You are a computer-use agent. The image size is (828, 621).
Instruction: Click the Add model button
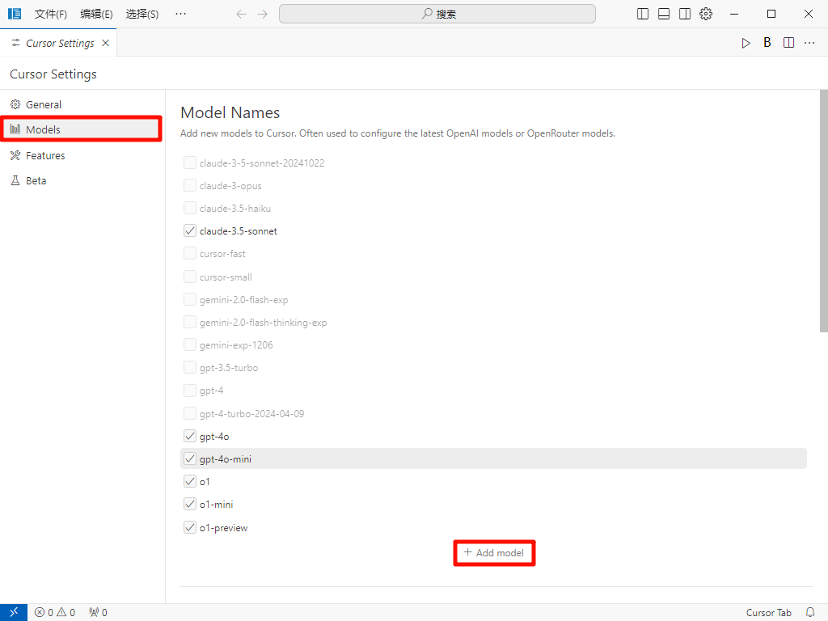[494, 553]
